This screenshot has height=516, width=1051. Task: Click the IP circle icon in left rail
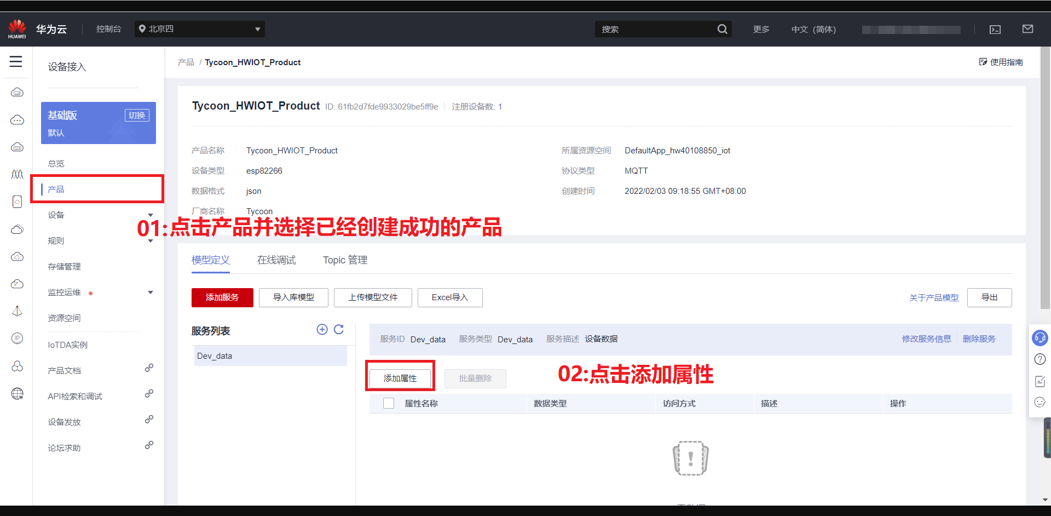17,339
